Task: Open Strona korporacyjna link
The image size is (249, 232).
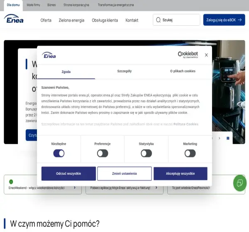Action: pyautogui.click(x=76, y=5)
